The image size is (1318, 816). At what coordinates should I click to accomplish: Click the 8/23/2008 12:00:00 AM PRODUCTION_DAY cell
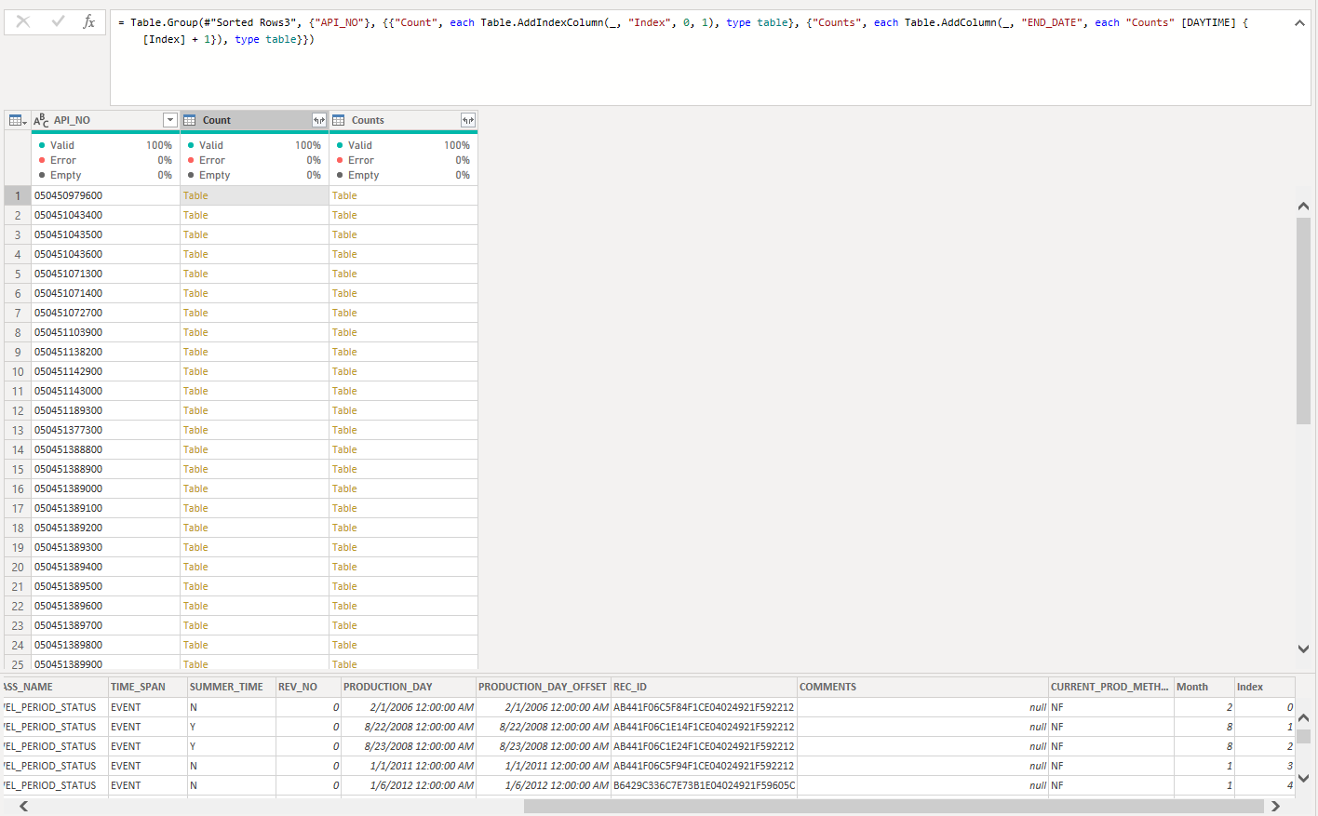409,746
